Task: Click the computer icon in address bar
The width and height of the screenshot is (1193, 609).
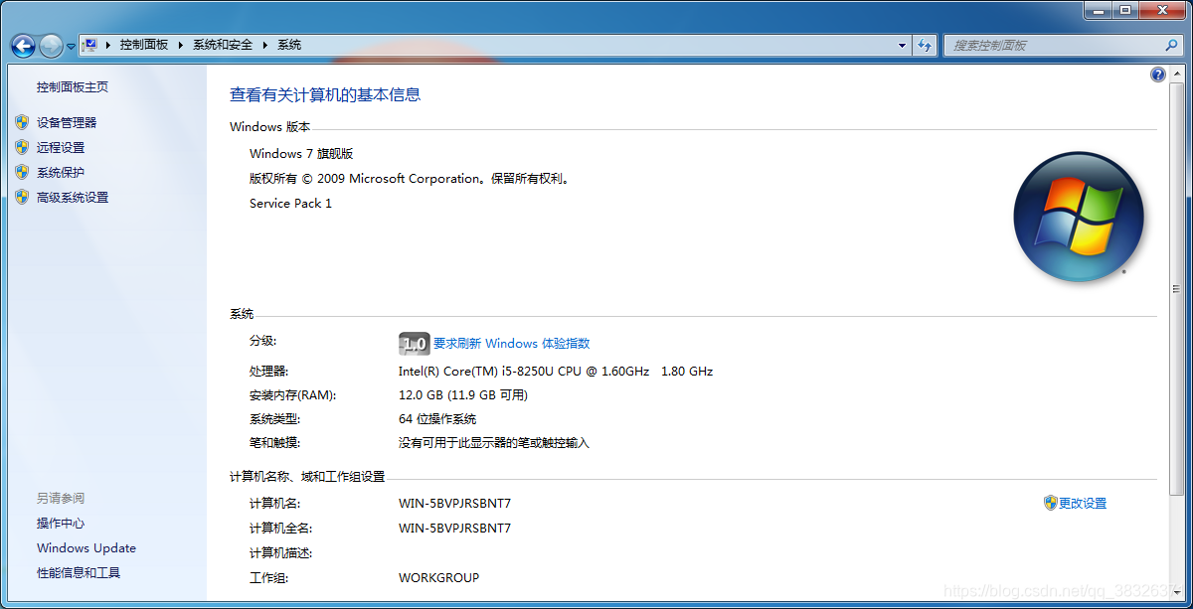Action: 90,45
